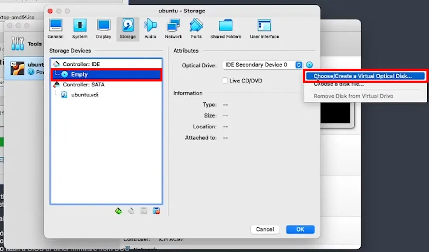
Task: Close the ubuntu - Storage dialog
Action: point(50,11)
